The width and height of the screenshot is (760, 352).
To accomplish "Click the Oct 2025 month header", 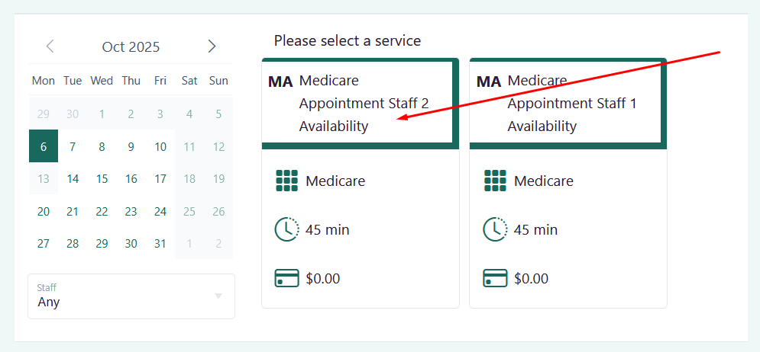I will coord(131,47).
